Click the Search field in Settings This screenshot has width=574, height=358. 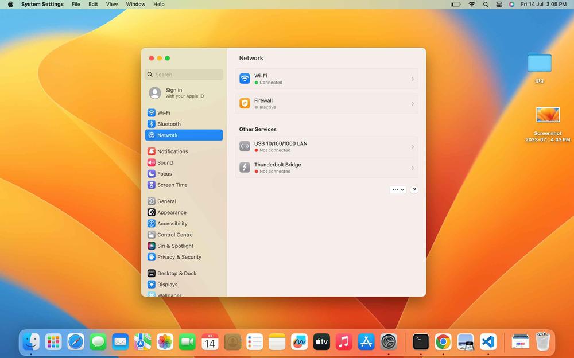click(x=184, y=75)
